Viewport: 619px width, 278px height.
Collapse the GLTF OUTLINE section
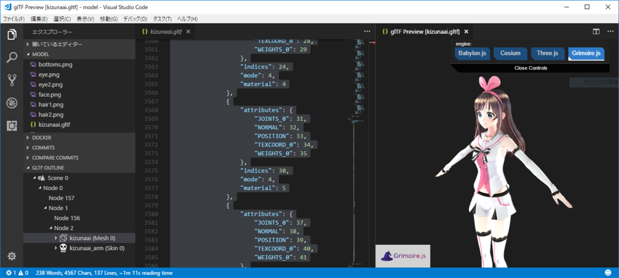point(28,168)
